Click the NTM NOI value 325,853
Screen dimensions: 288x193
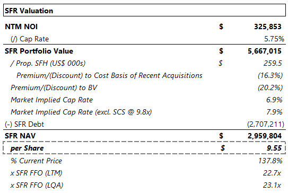267,27
